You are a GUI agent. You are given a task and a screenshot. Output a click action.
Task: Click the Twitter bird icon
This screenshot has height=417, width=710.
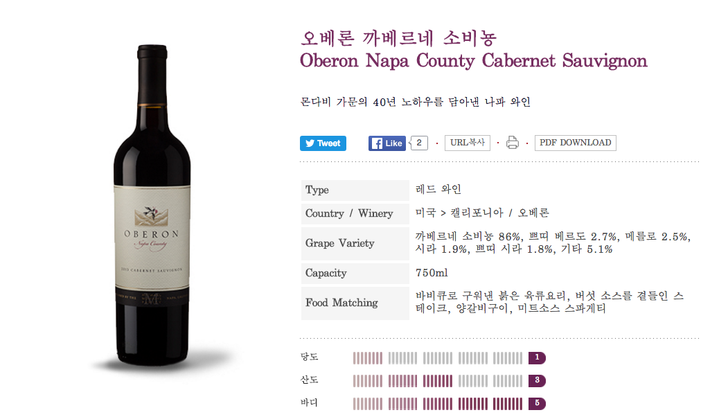point(310,143)
